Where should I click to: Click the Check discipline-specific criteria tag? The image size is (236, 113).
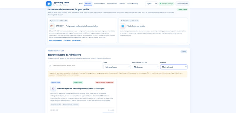coord(130,21)
